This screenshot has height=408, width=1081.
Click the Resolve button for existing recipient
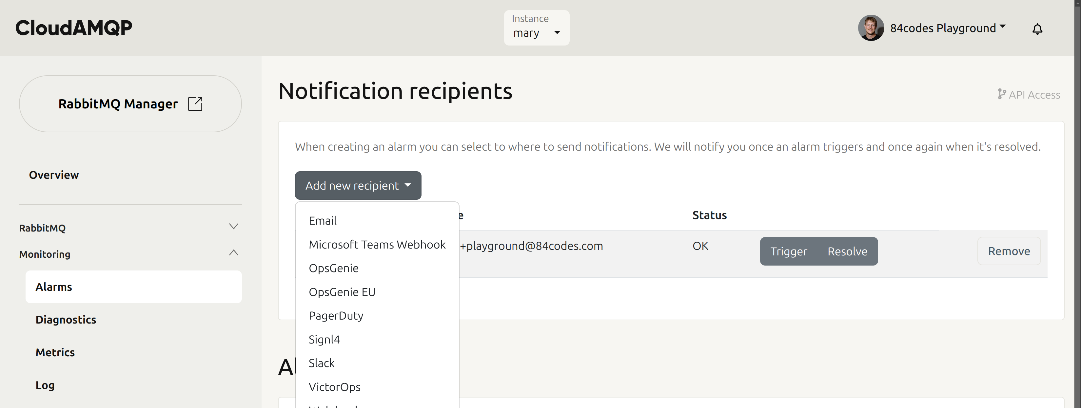point(847,251)
